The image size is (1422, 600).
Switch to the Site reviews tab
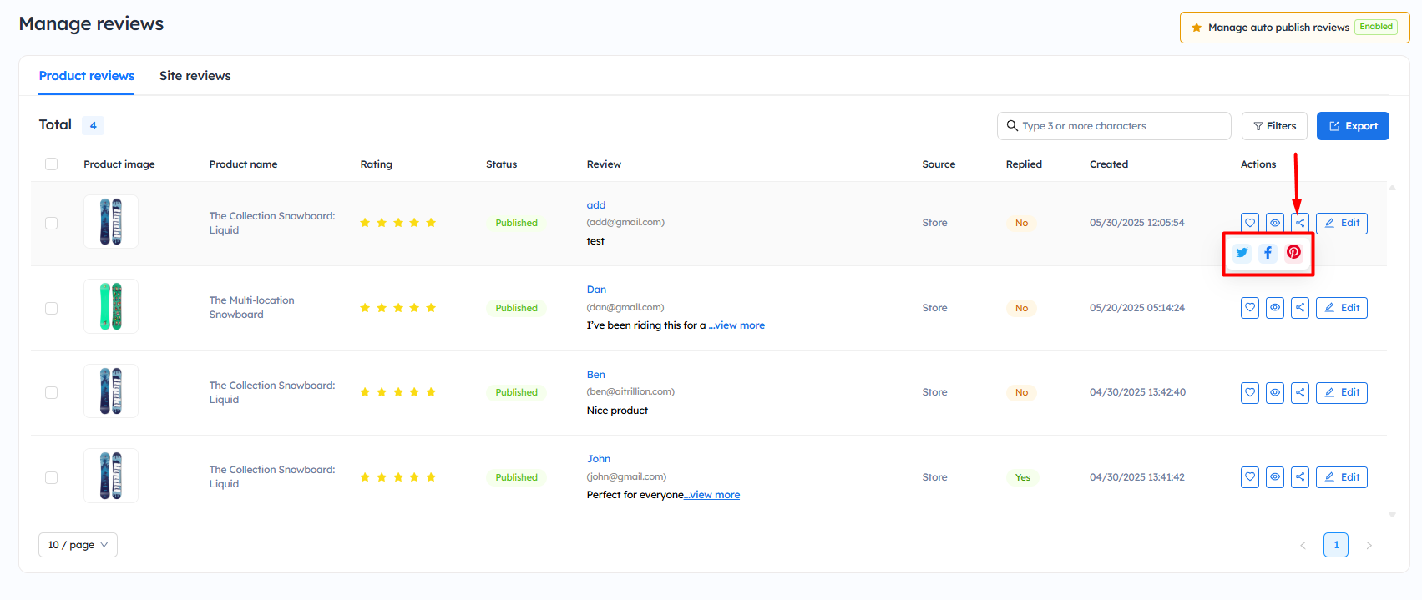point(195,76)
